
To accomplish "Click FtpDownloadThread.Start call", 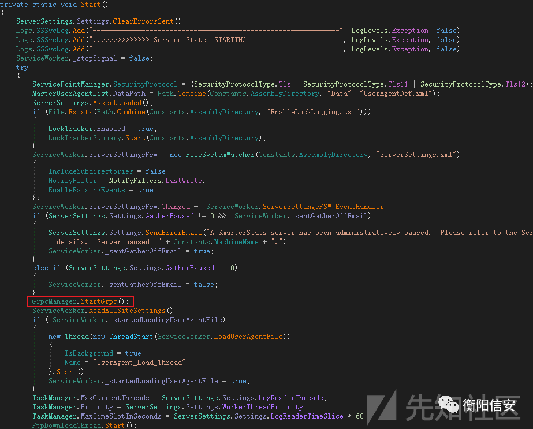I will coord(84,426).
